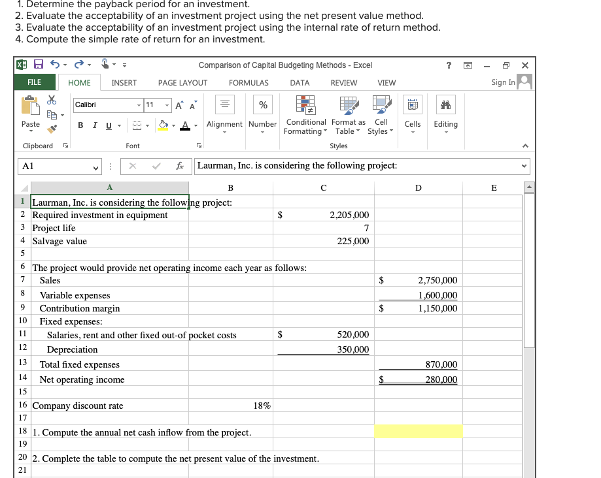Click the yellow answer cell in row 18
Screen dimensions: 601x478
point(418,431)
